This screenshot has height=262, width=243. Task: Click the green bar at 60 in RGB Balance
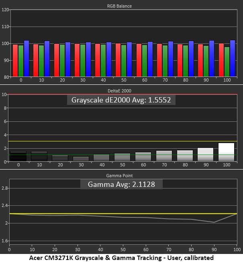[145, 61]
